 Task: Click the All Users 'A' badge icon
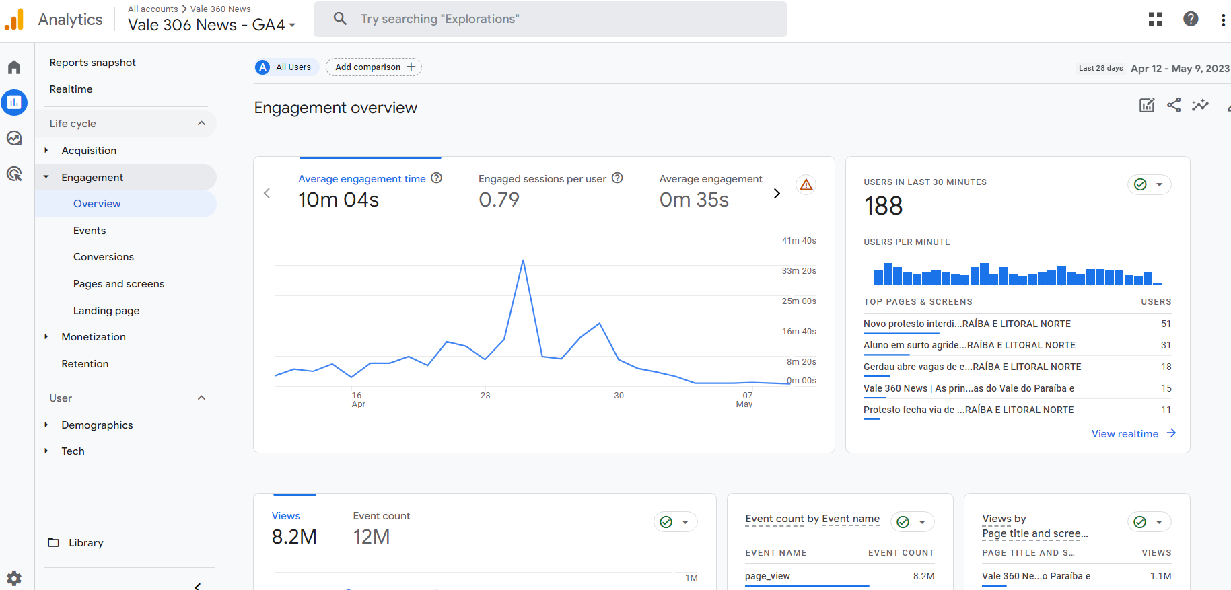point(262,67)
